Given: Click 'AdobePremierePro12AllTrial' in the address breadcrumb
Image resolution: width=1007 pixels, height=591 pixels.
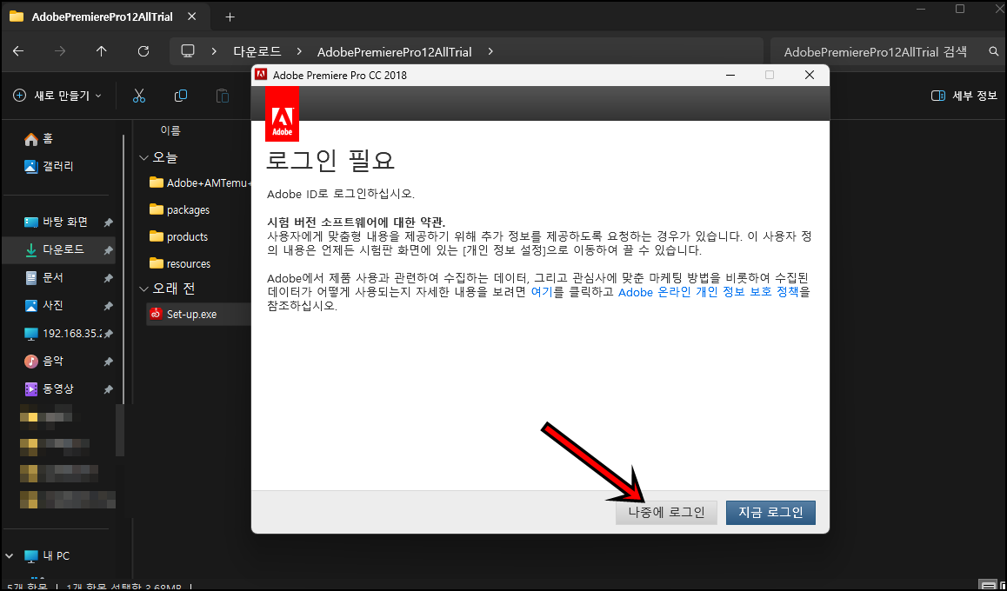Looking at the screenshot, I should tap(396, 51).
